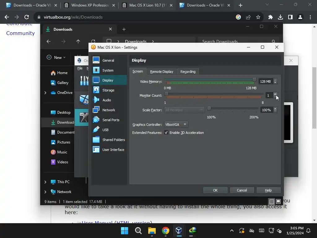This screenshot has width=317, height=238.
Task: Open Shared Folders settings category
Action: pyautogui.click(x=109, y=140)
